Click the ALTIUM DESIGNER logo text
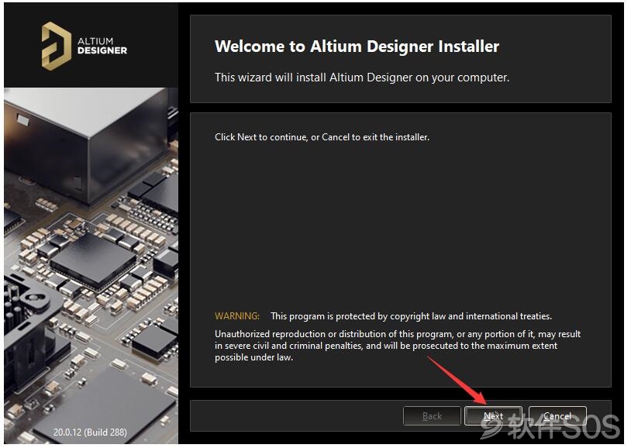The image size is (631, 448). coord(102,46)
